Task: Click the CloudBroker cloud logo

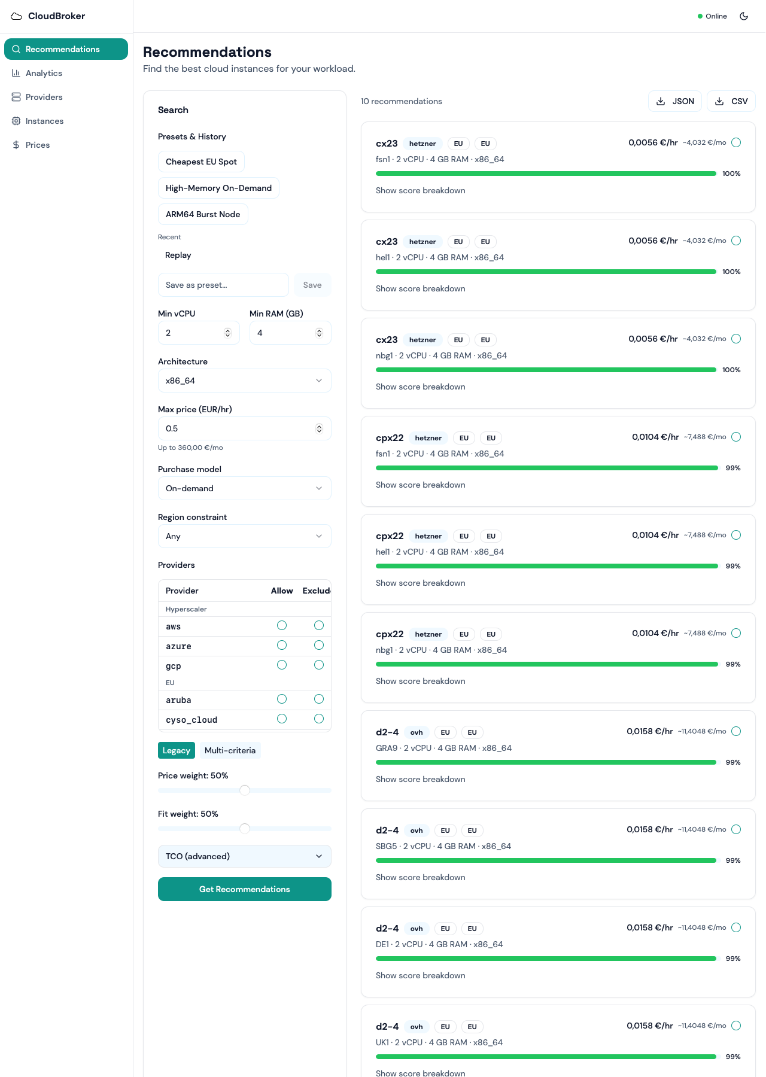Action: [x=15, y=16]
